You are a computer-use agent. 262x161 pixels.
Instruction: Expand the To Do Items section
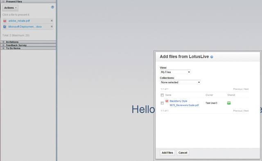[3, 48]
